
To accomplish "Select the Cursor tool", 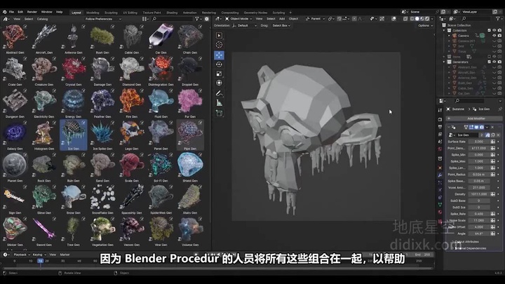I will point(219,44).
